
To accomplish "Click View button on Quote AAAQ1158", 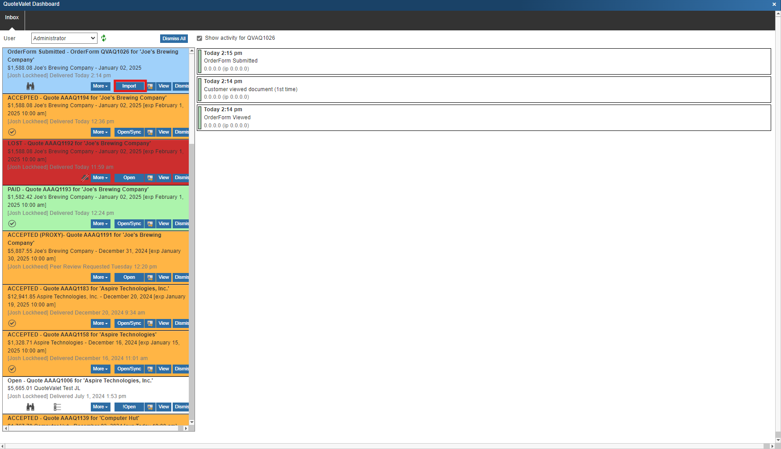I will 164,369.
